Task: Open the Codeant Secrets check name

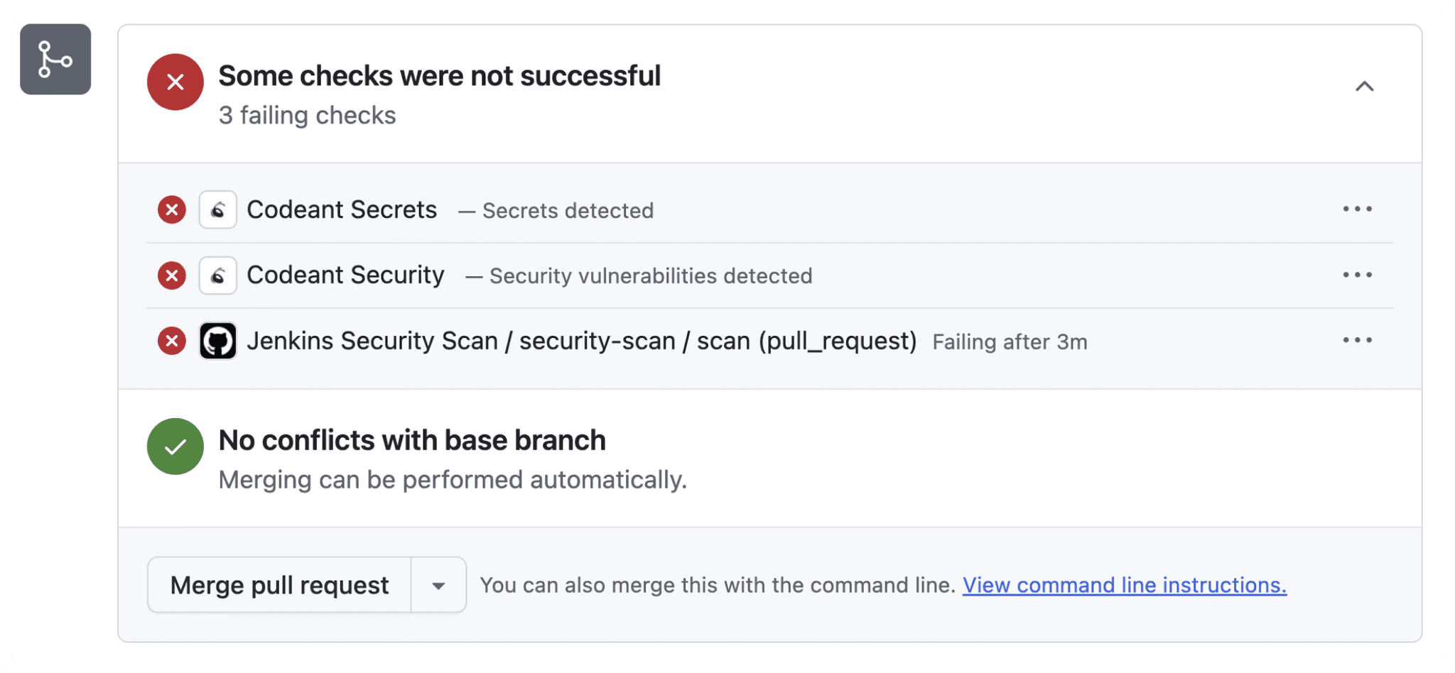Action: pyautogui.click(x=342, y=209)
